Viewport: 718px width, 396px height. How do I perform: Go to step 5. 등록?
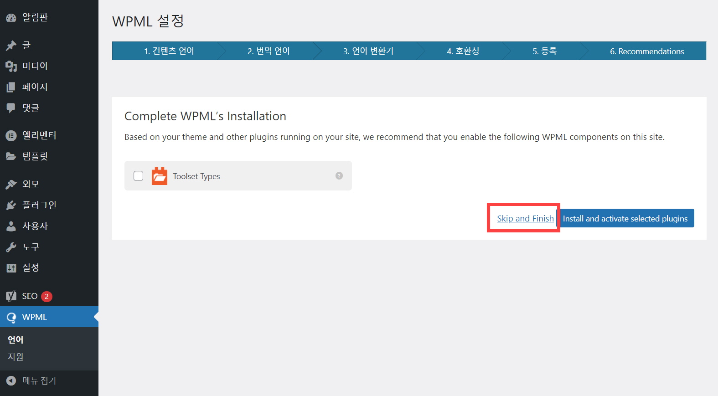pyautogui.click(x=545, y=51)
